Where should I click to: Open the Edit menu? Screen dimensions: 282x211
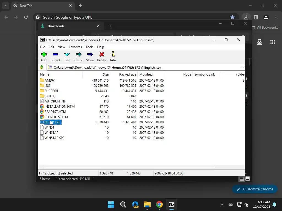51,47
